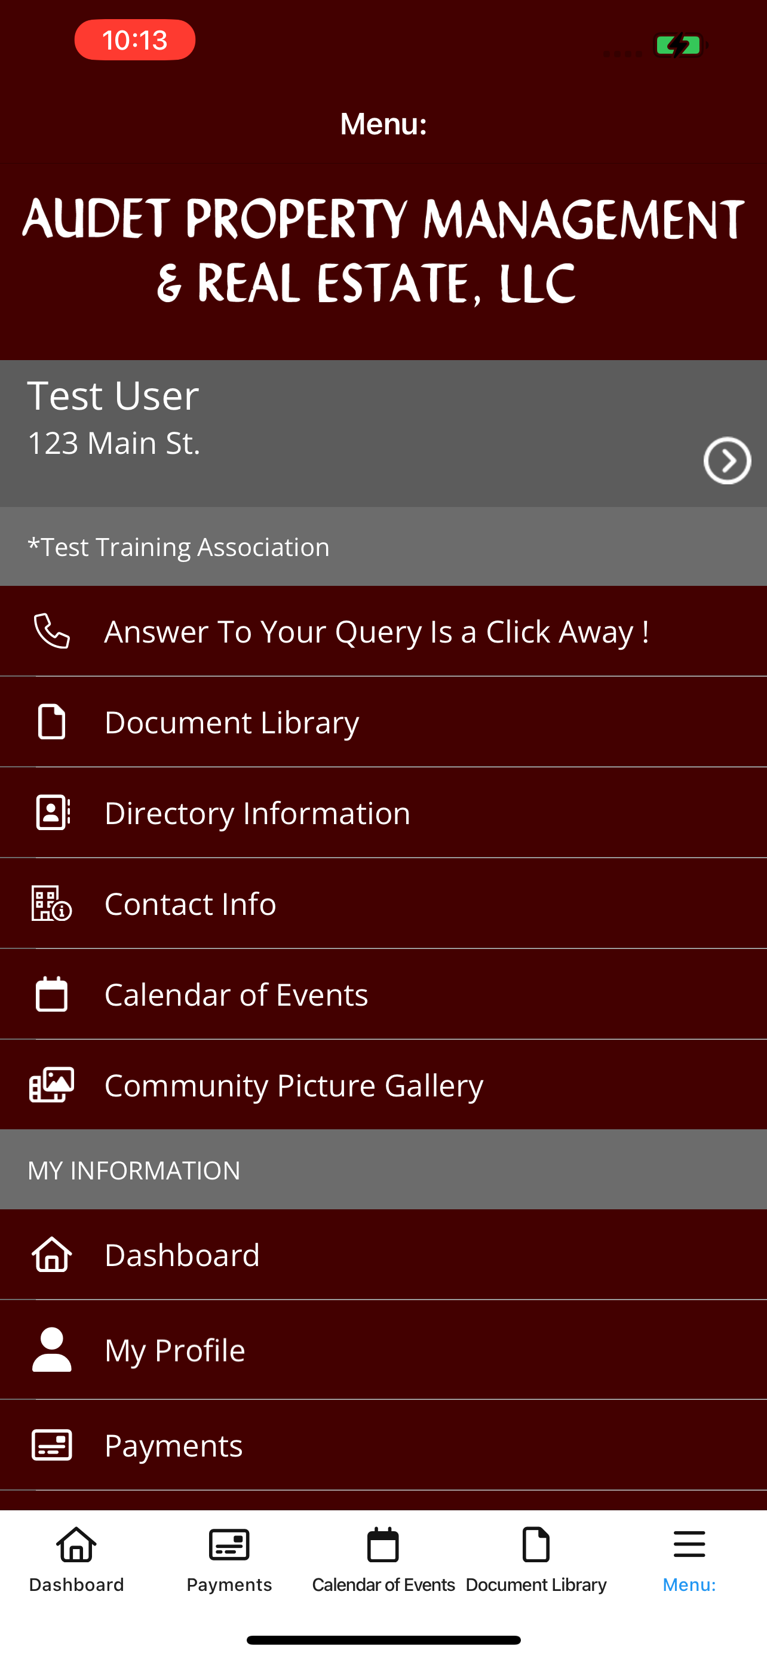Tap the Dashboard home icon in the bottom bar
This screenshot has height=1659, width=767.
tap(76, 1544)
